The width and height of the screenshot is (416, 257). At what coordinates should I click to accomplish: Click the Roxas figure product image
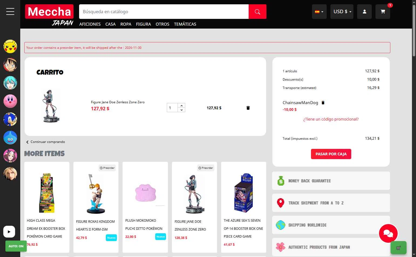pyautogui.click(x=96, y=194)
